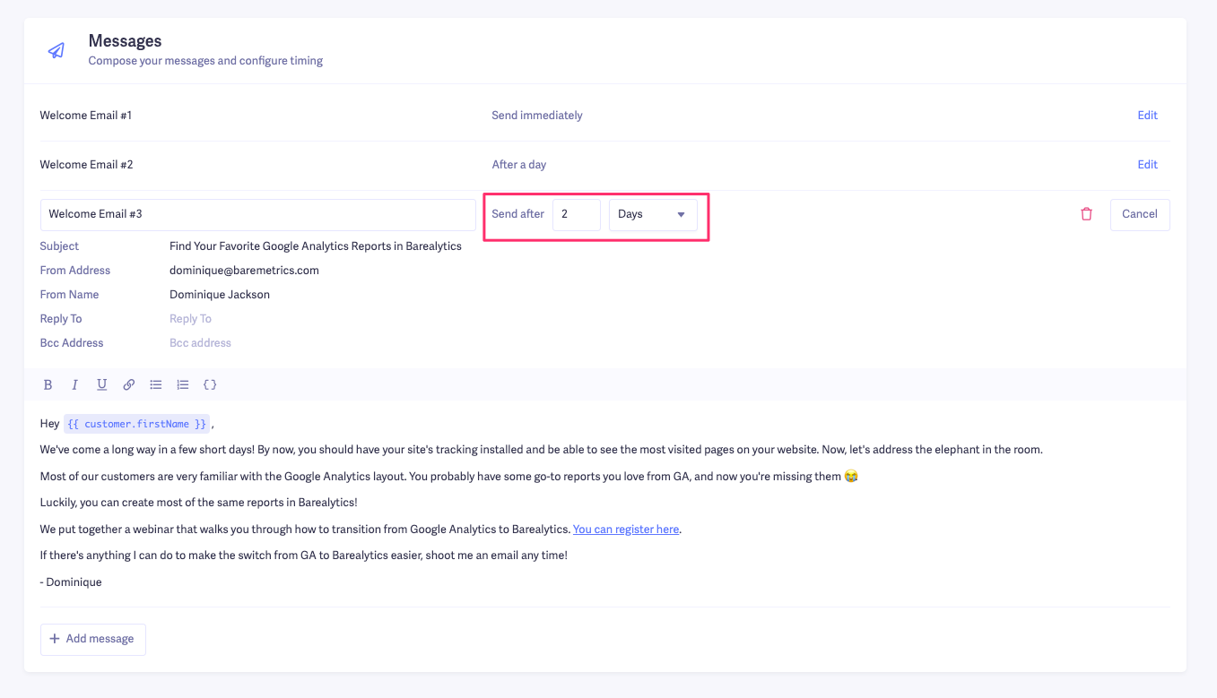1217x698 pixels.
Task: Edit Welcome Email #2
Action: coord(1147,165)
